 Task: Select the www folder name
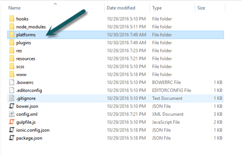(21, 75)
